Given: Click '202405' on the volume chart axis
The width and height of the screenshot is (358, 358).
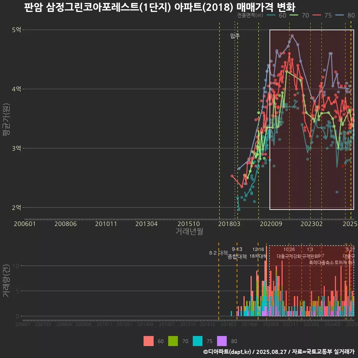Looking at the screenshot, I should (x=333, y=324).
